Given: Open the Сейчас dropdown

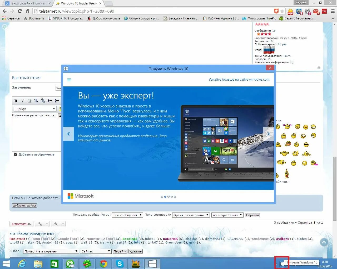Looking at the screenshot, I should pos(96,251).
